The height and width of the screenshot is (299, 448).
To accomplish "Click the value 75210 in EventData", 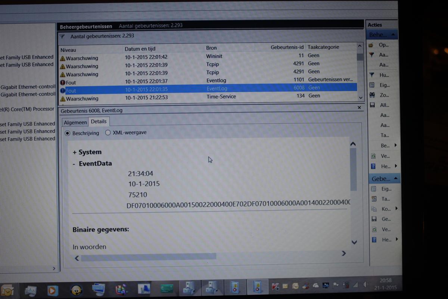I will click(137, 195).
